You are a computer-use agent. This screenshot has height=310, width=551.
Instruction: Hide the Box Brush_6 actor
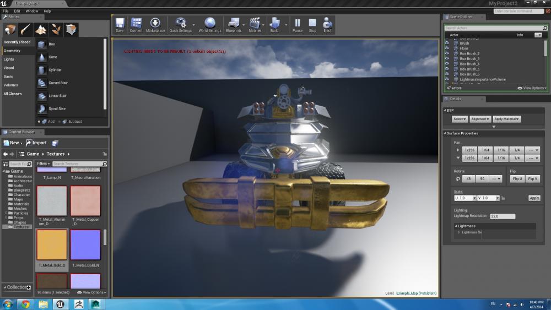tap(447, 74)
